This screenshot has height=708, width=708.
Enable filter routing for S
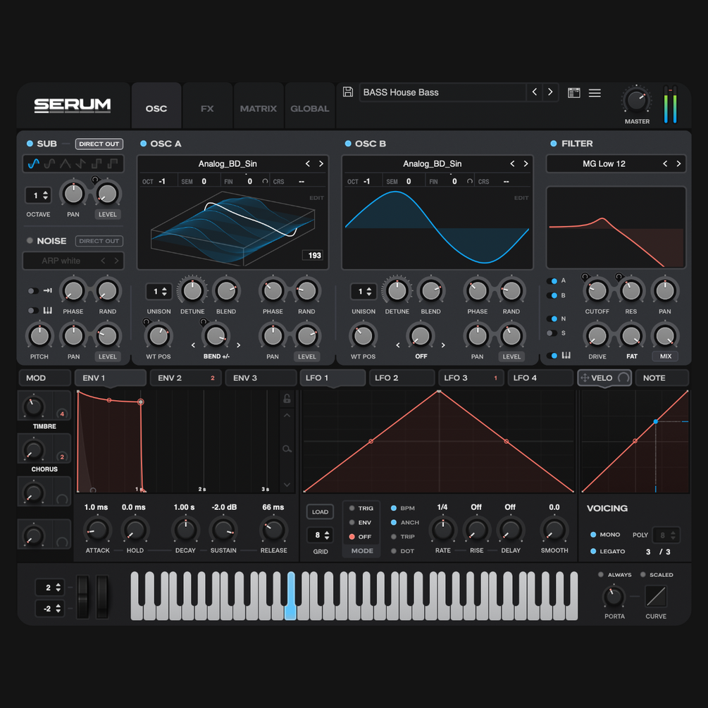pos(552,333)
